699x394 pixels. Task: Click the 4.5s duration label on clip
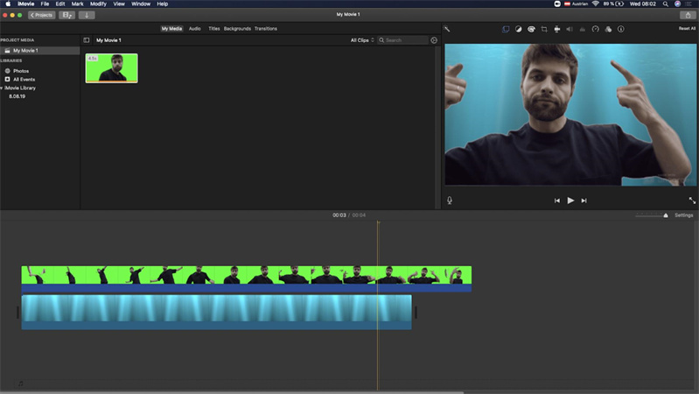click(93, 59)
